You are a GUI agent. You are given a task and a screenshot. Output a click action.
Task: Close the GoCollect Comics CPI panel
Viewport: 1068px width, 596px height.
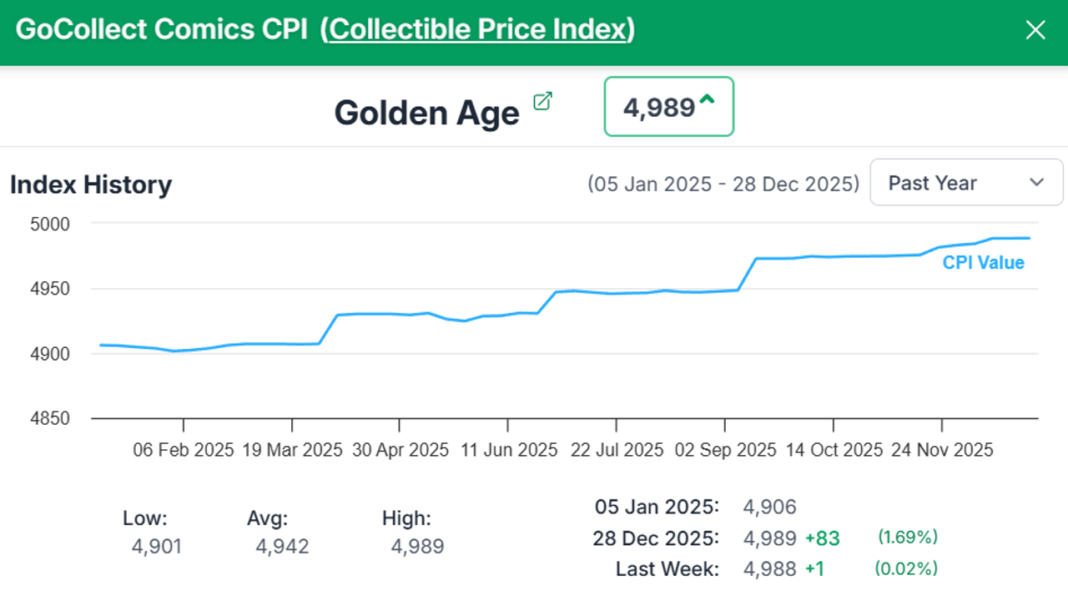1035,31
